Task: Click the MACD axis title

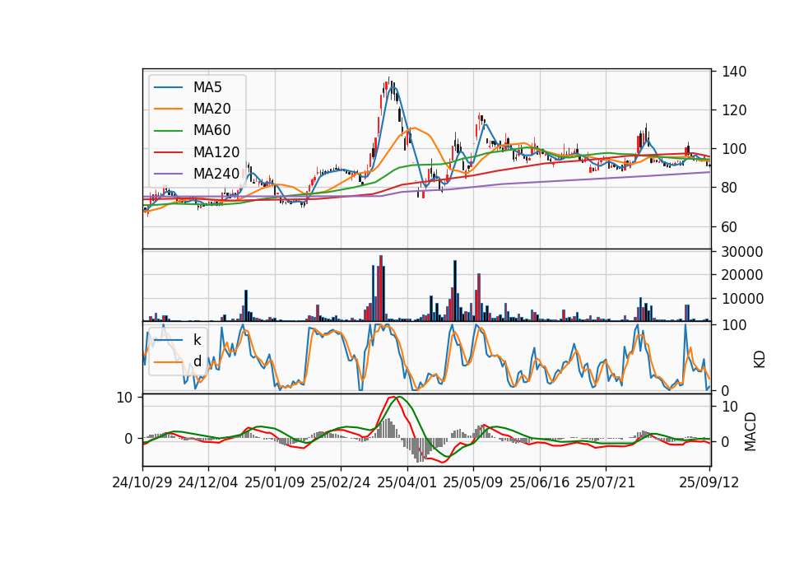Action: (x=750, y=431)
